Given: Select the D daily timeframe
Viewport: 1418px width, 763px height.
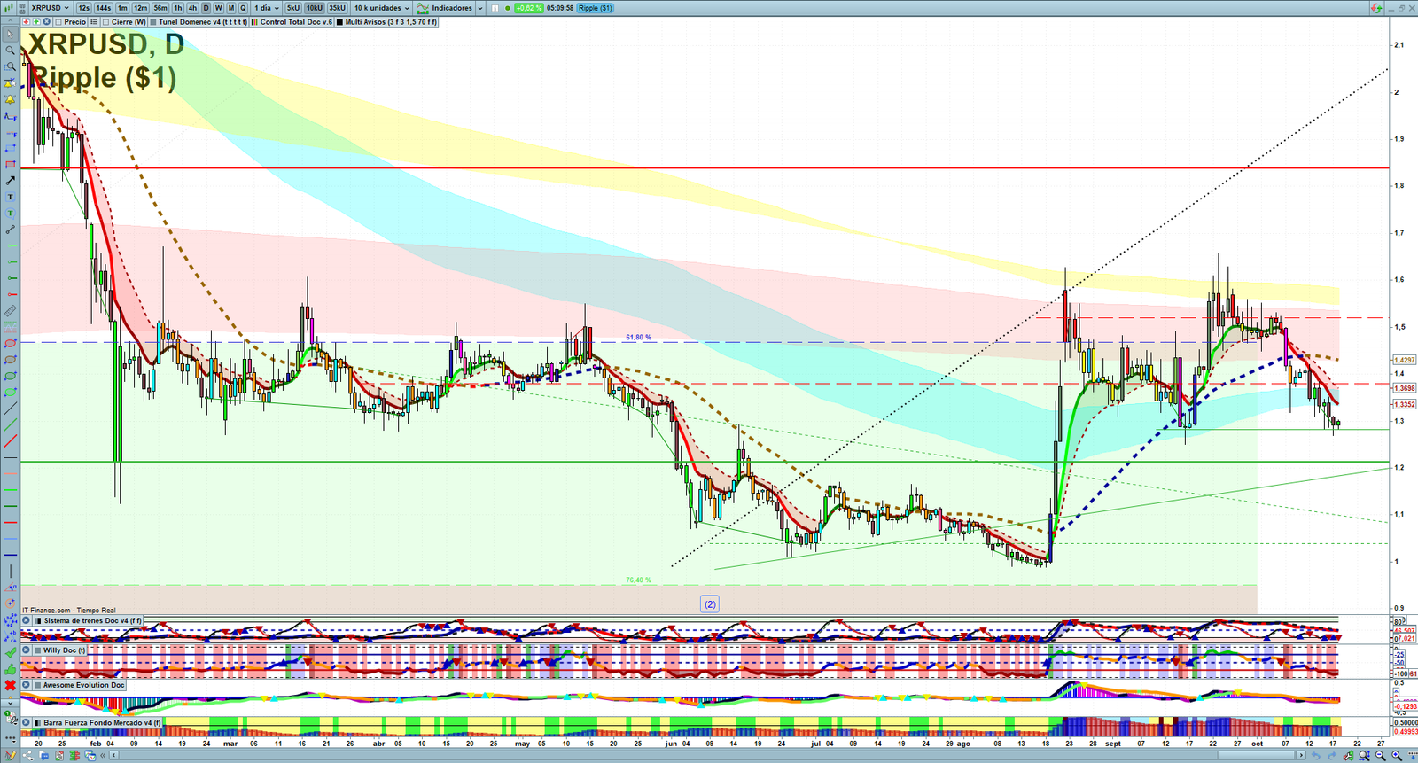Looking at the screenshot, I should coord(206,8).
